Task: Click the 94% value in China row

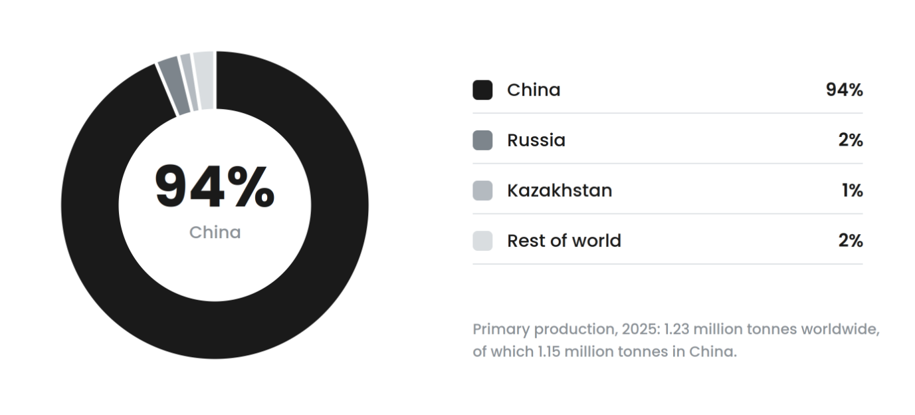Action: click(x=845, y=90)
